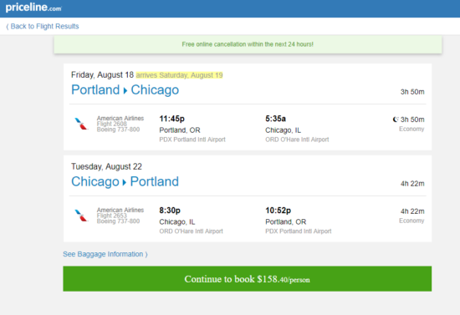Select the Portland to Chicago heading
The height and width of the screenshot is (315, 460).
[x=125, y=90]
